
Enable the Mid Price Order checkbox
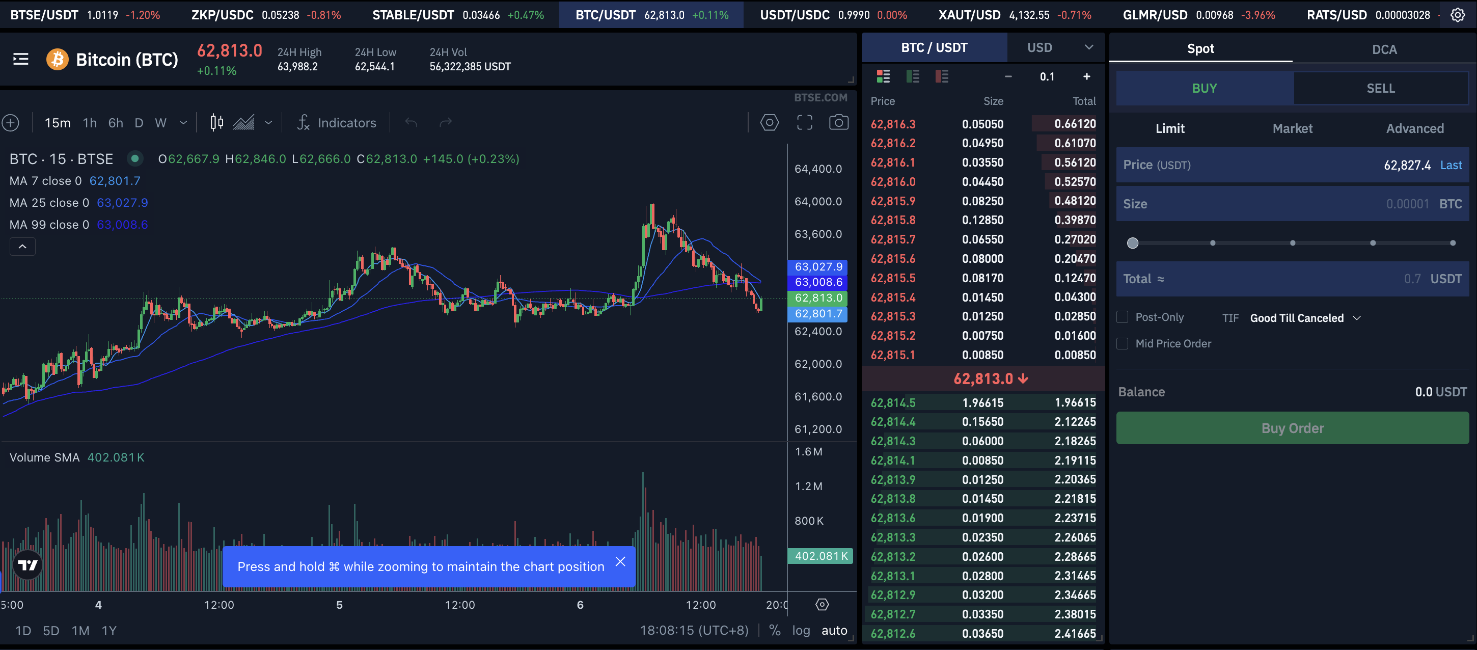[1123, 344]
